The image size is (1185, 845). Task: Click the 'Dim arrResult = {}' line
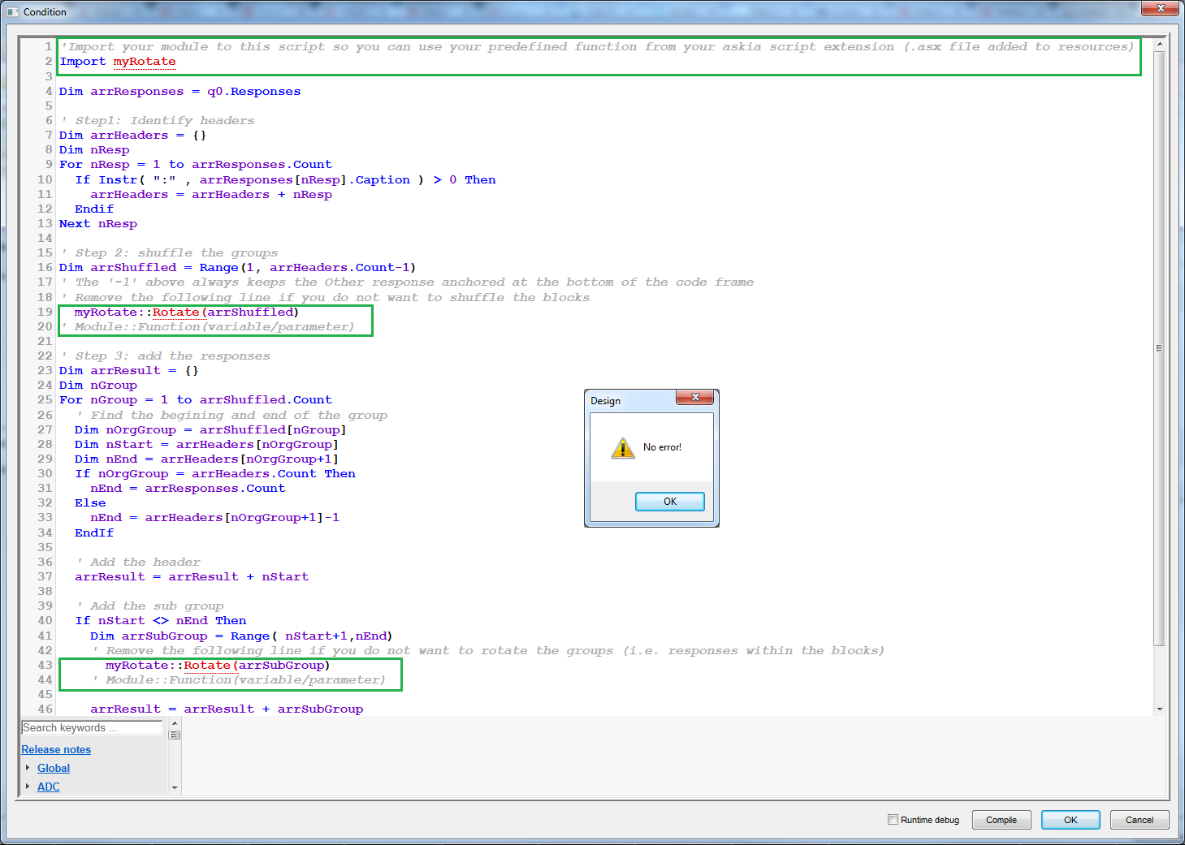128,371
